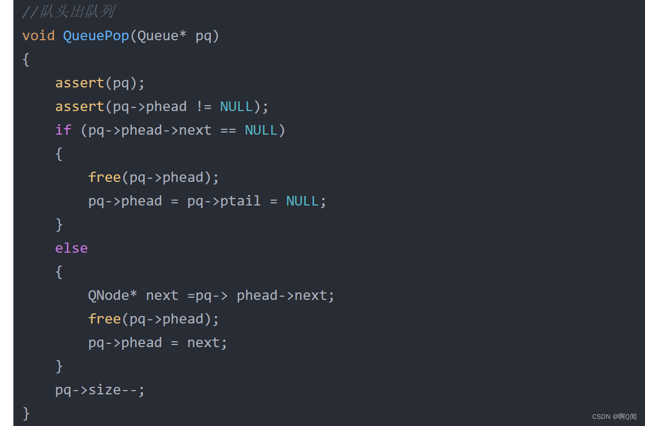
Task: Click the void return type keyword
Action: pyautogui.click(x=39, y=36)
